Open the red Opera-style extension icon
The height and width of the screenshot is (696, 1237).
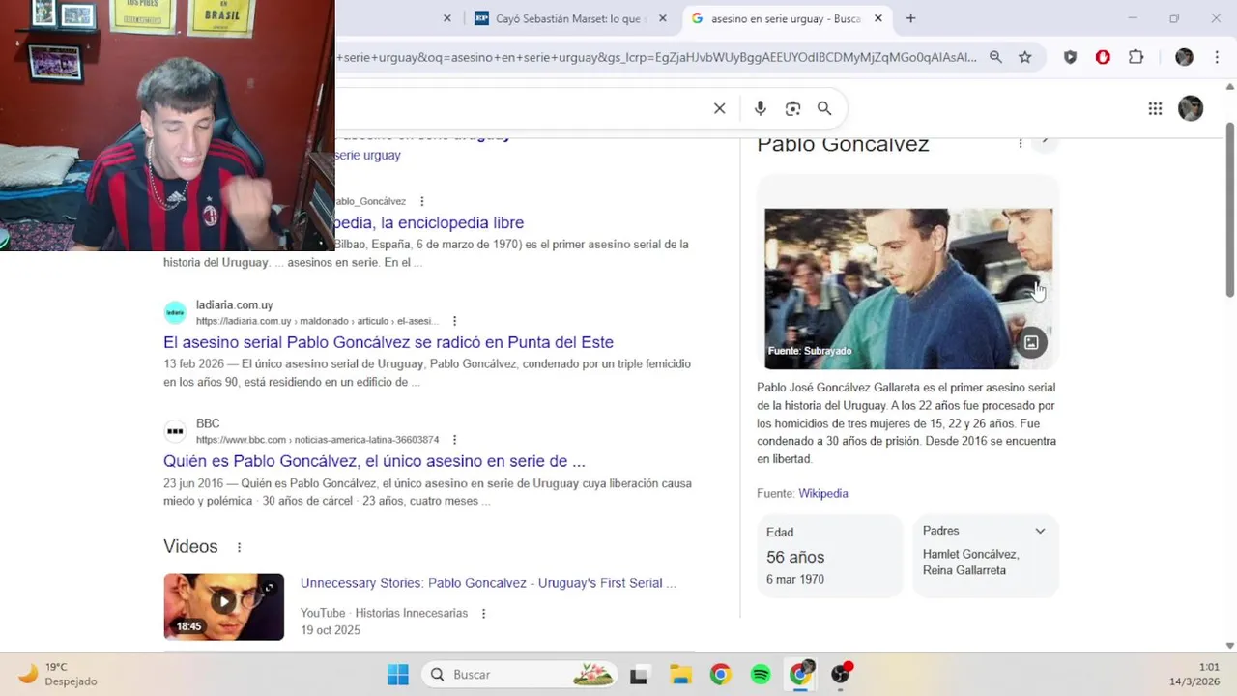pyautogui.click(x=1103, y=57)
